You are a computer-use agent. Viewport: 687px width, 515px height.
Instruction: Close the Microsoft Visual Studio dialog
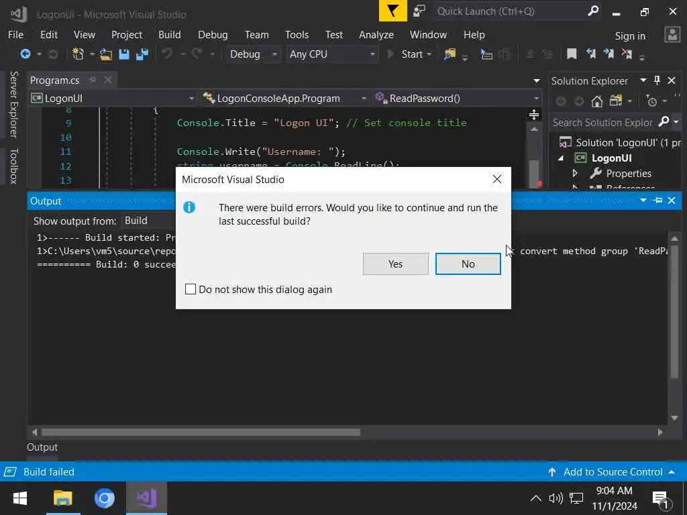coord(497,179)
